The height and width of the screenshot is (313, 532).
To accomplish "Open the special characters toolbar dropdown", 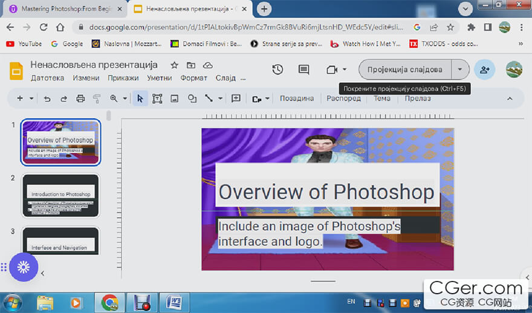I will click(261, 98).
